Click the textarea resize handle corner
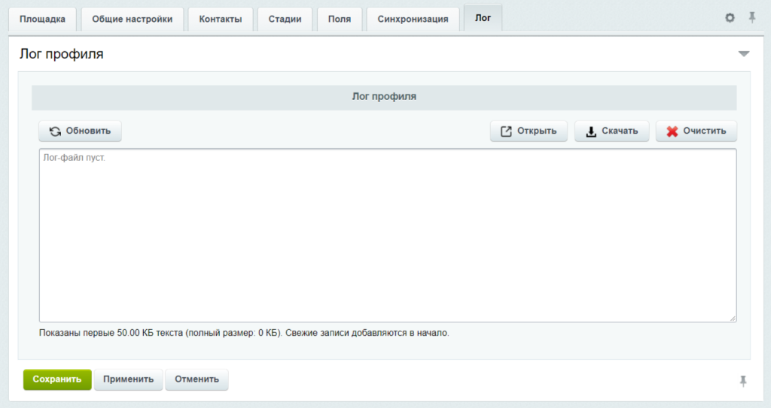 tap(733, 319)
